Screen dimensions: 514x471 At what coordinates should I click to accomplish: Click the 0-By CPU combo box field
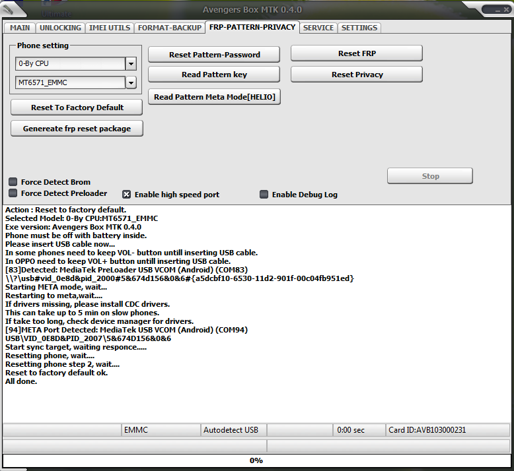[x=70, y=64]
